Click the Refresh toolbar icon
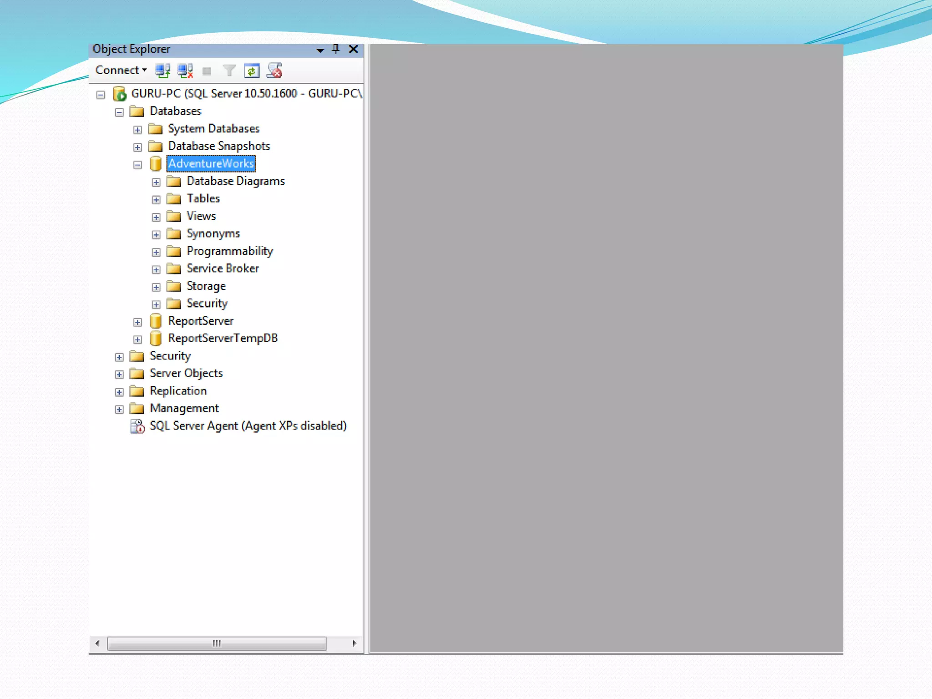The width and height of the screenshot is (932, 699). 252,71
